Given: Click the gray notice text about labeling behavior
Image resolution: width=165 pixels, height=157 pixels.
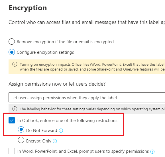Looking at the screenshot, I should [92, 109].
